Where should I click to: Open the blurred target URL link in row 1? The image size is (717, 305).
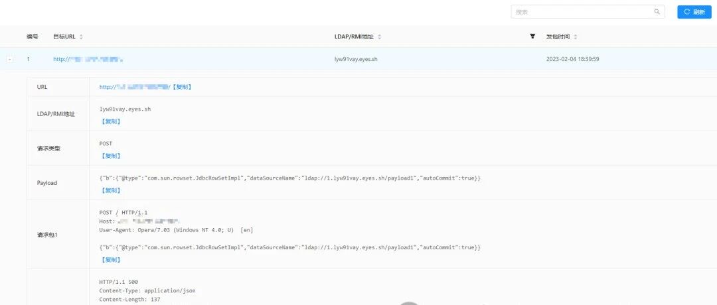coord(88,59)
